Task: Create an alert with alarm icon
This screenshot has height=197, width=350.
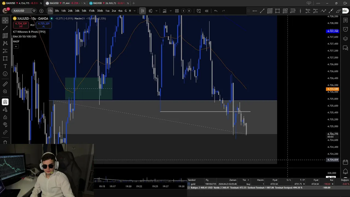Action: (199, 11)
